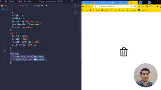The height and width of the screenshot is (90, 161).
Task: Open the Edit menu in VS Code
Action: (x=5, y=1)
